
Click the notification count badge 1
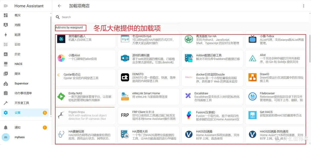[45, 127]
